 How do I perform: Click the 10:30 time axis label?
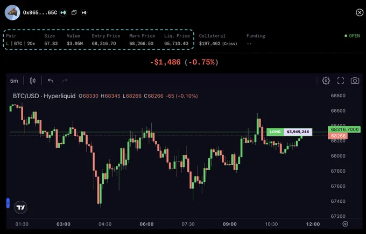(271, 224)
